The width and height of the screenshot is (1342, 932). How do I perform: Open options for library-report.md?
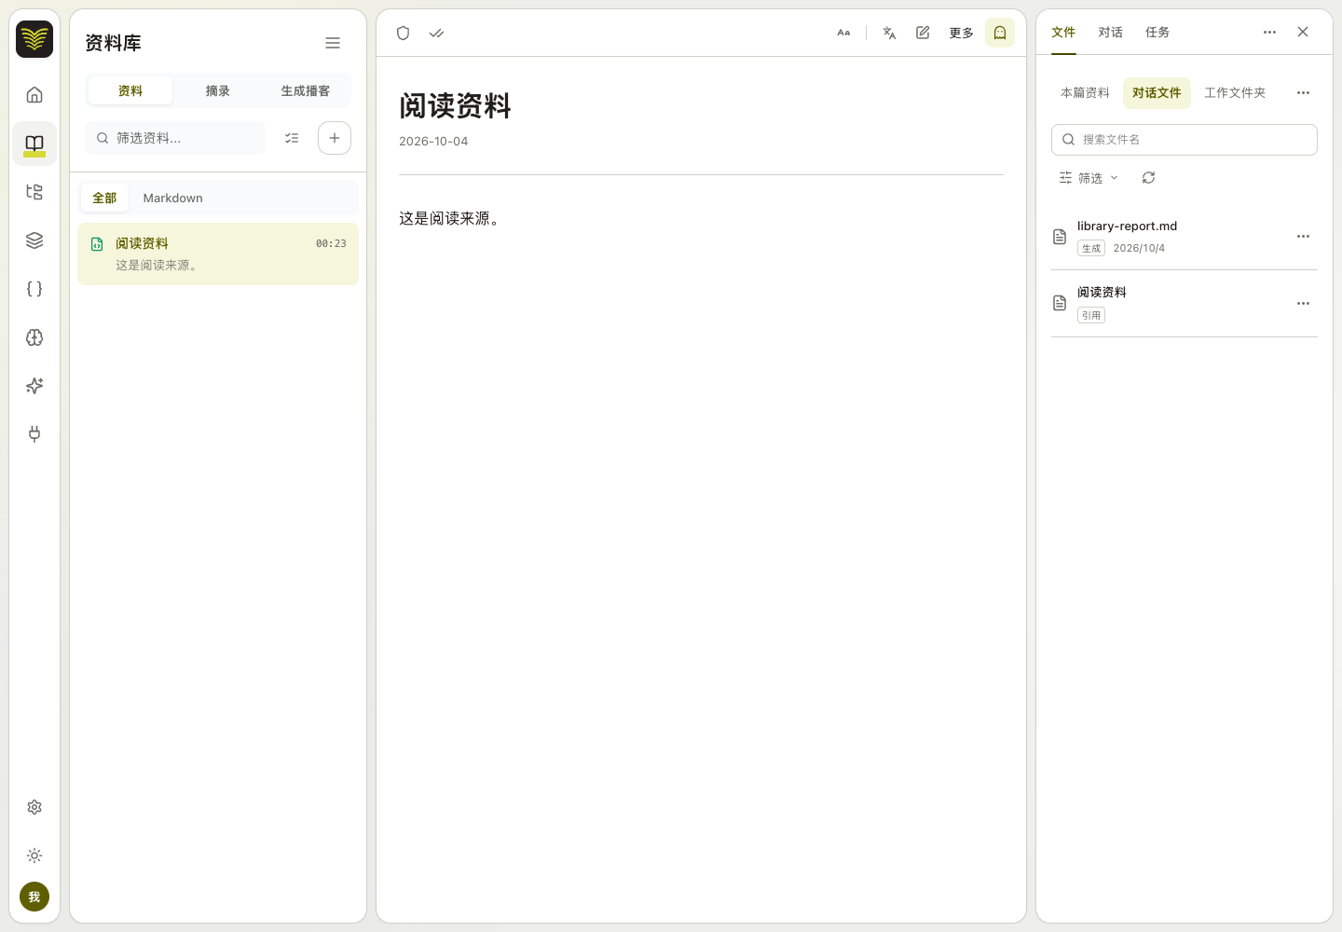point(1303,237)
